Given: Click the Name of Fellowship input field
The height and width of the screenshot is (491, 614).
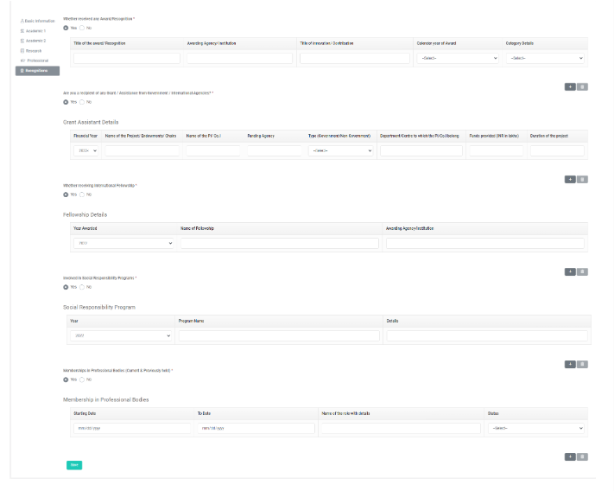Looking at the screenshot, I should tap(280, 244).
